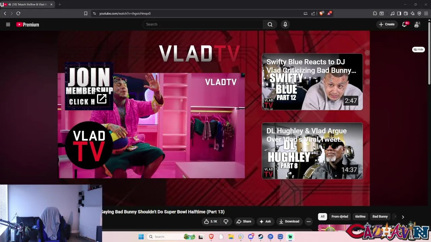Image resolution: width=431 pixels, height=242 pixels.
Task: Open Brave Rewards triangle icon
Action: (x=329, y=13)
